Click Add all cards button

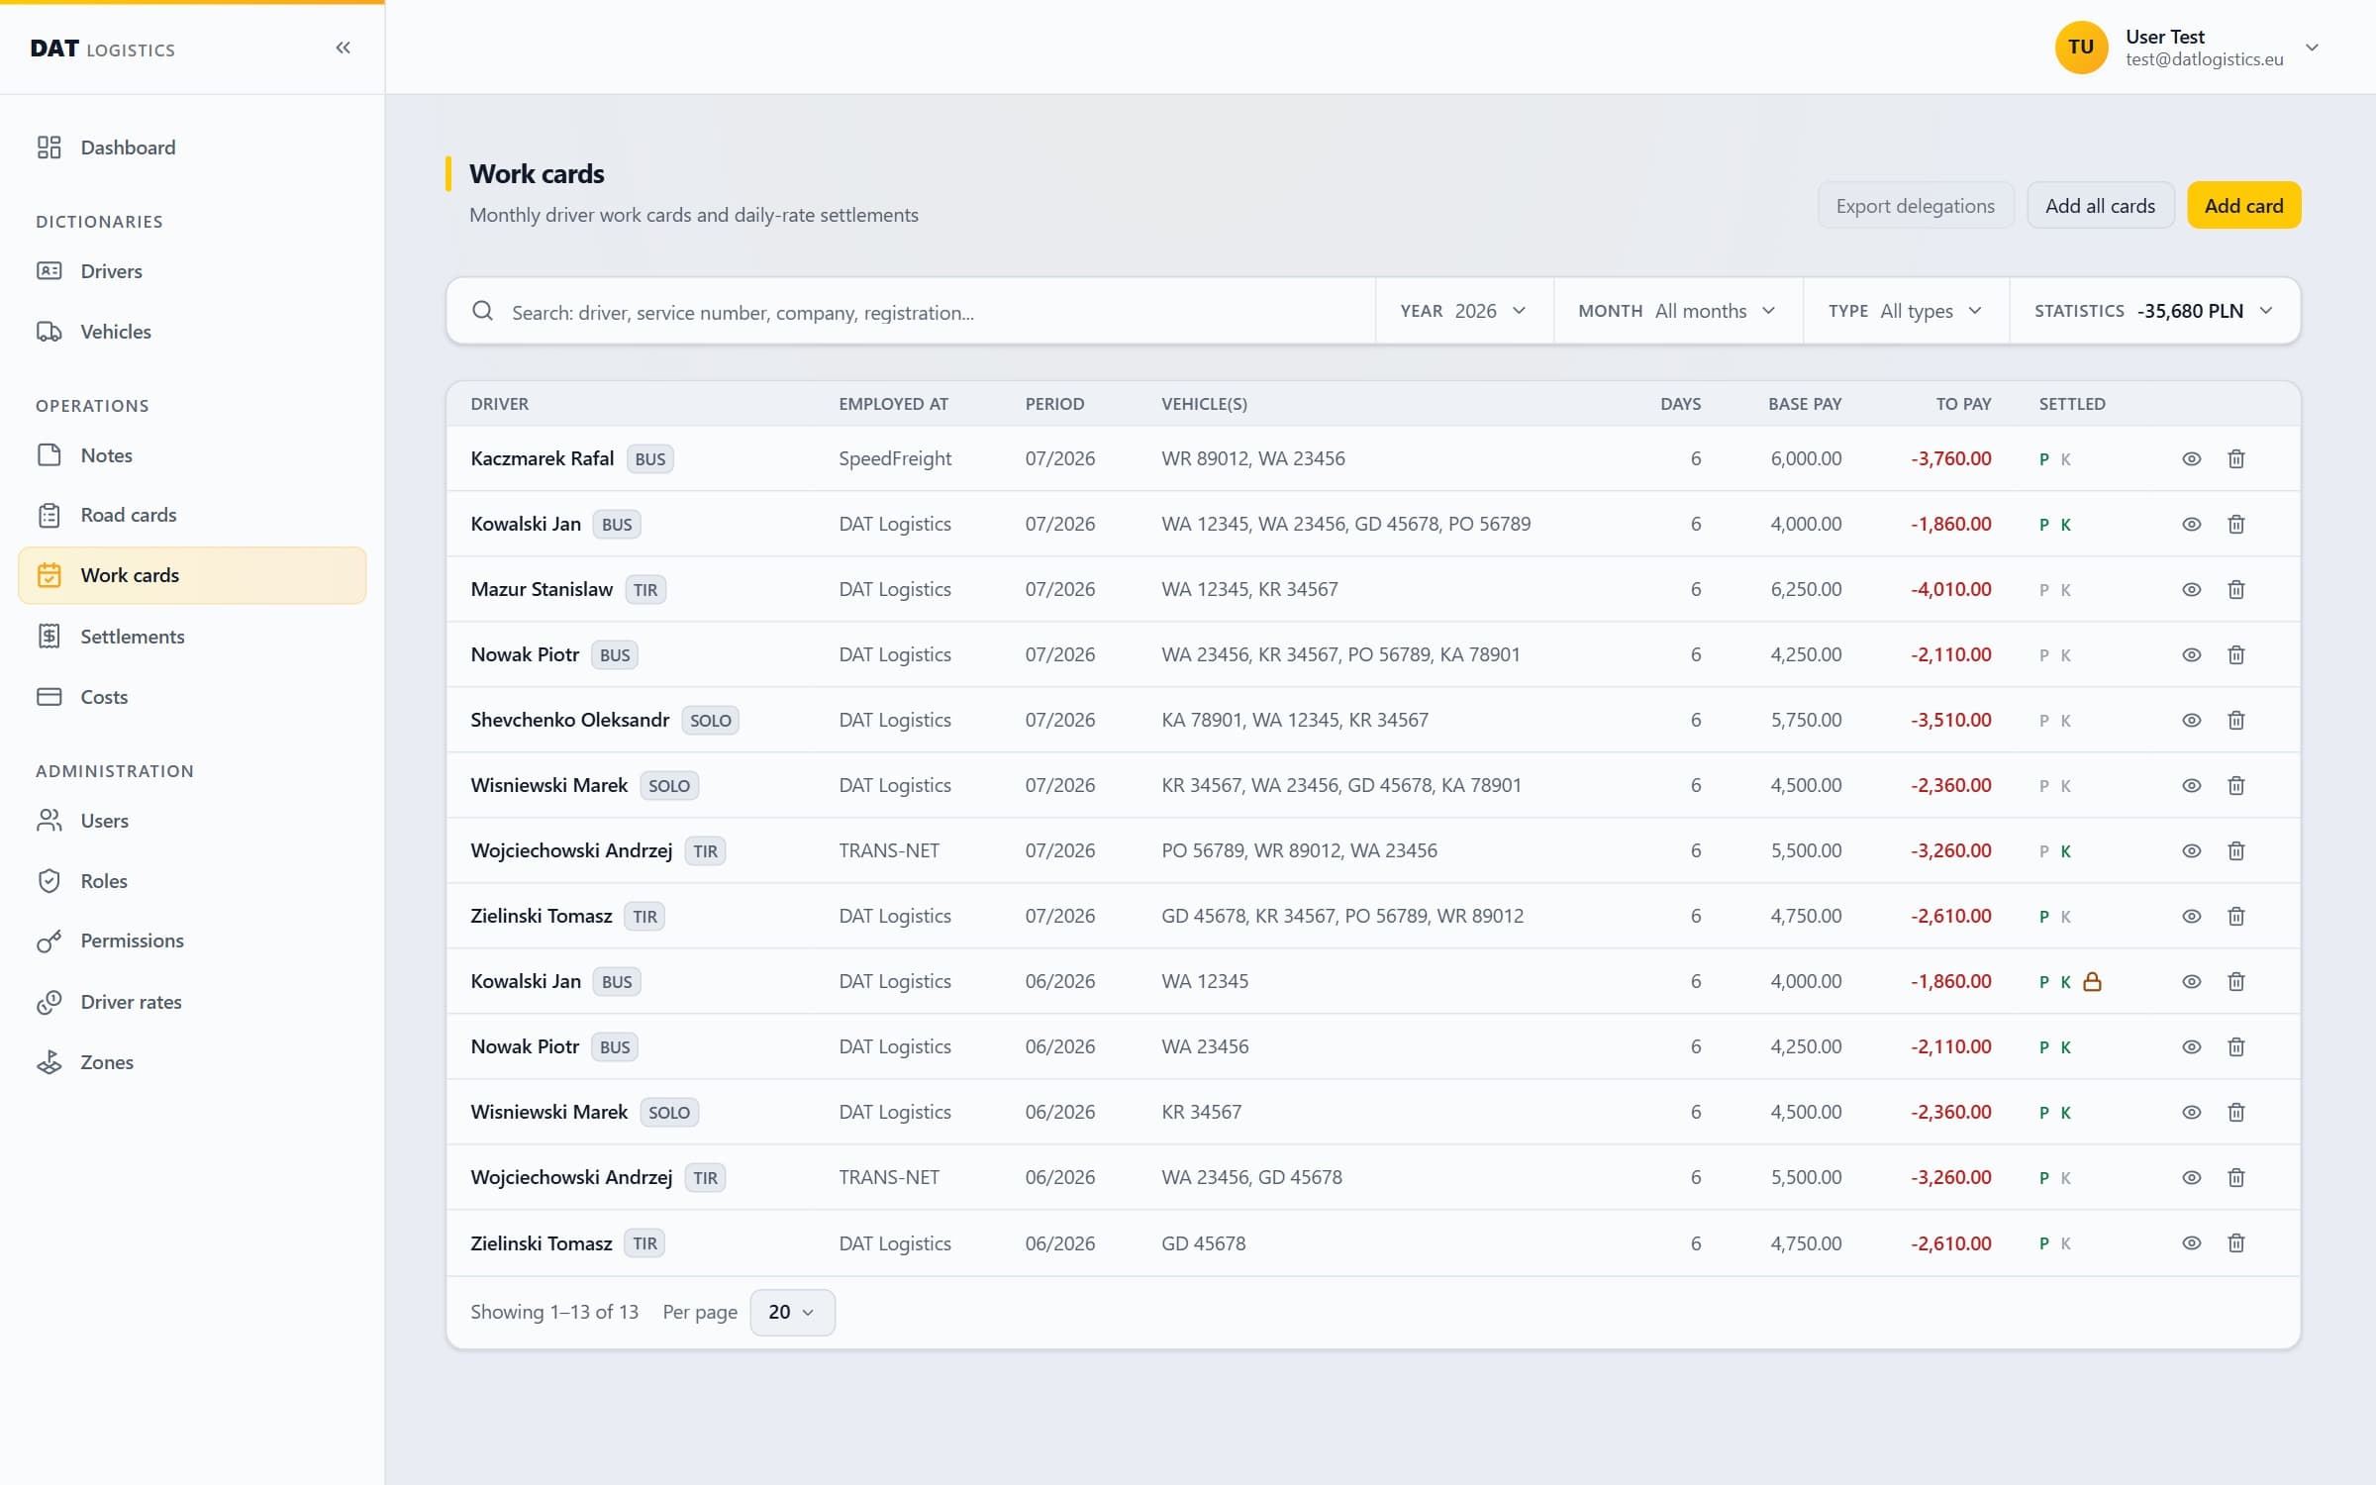coord(2100,206)
